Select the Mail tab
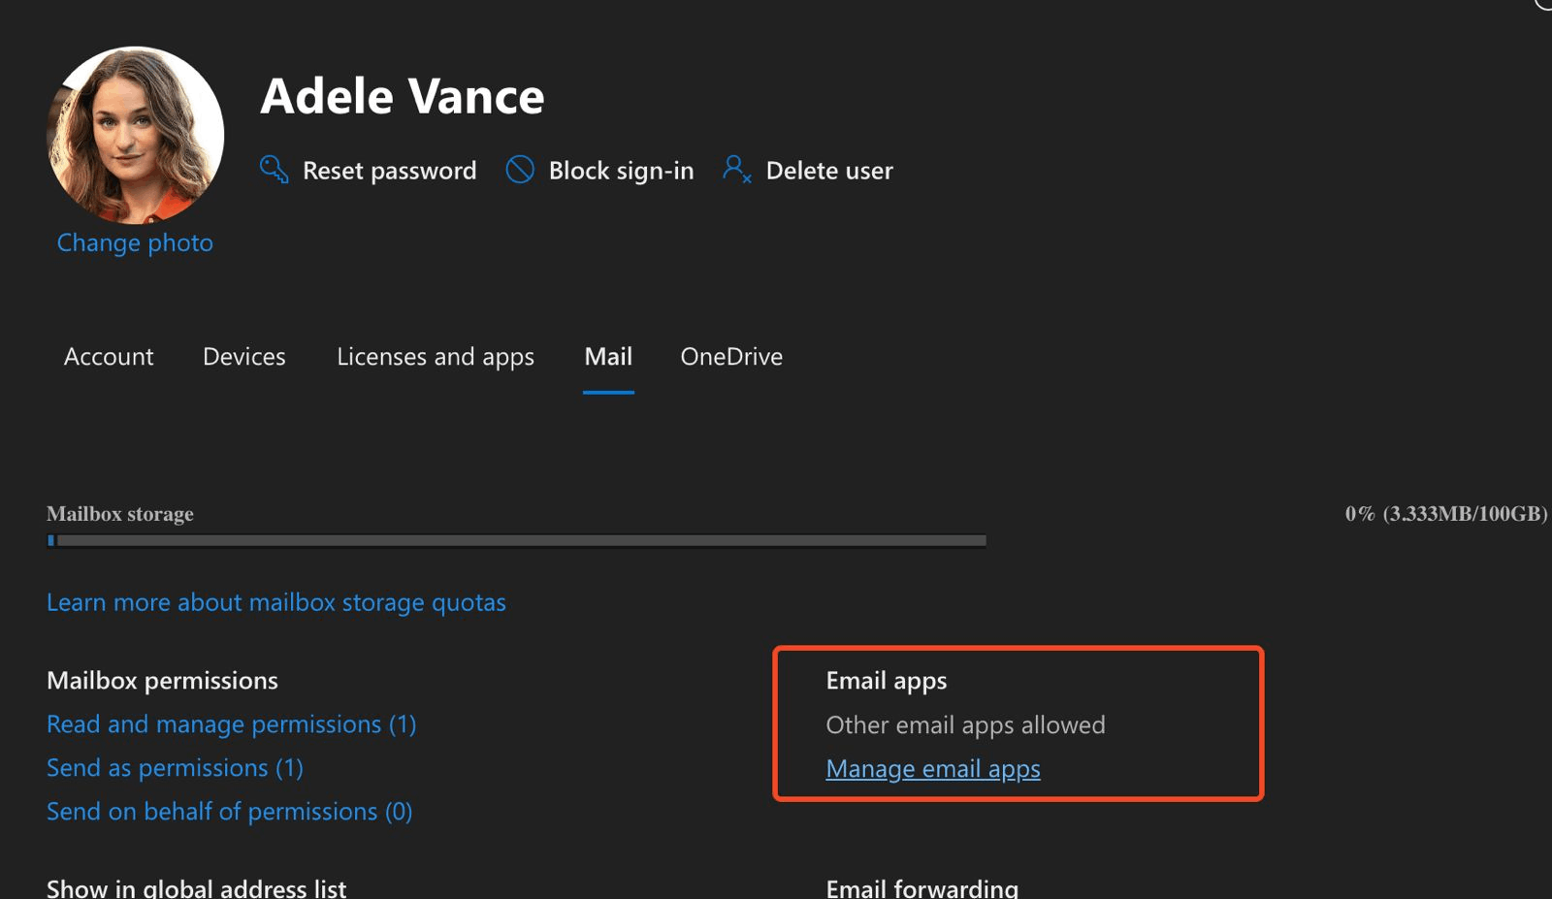Image resolution: width=1552 pixels, height=899 pixels. (x=608, y=357)
